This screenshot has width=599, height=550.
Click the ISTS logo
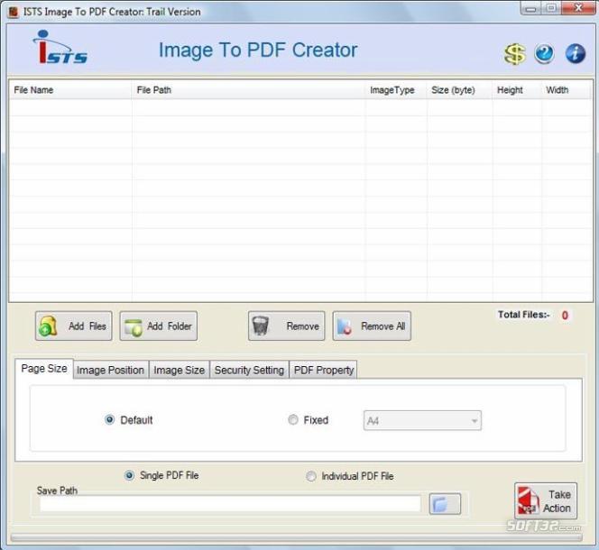60,48
